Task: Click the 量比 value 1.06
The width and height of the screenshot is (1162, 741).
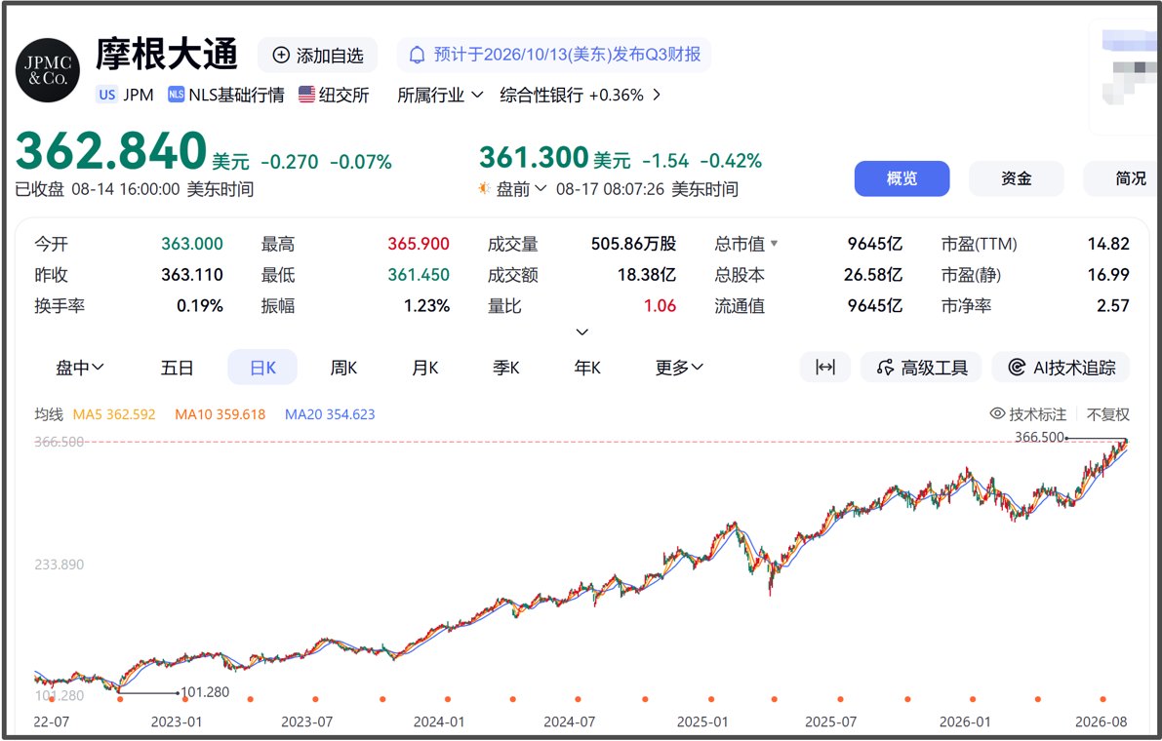Action: [x=661, y=306]
